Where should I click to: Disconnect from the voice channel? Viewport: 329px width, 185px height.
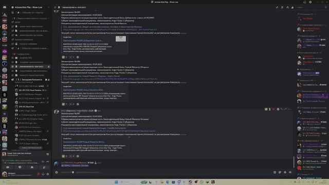coord(48,161)
